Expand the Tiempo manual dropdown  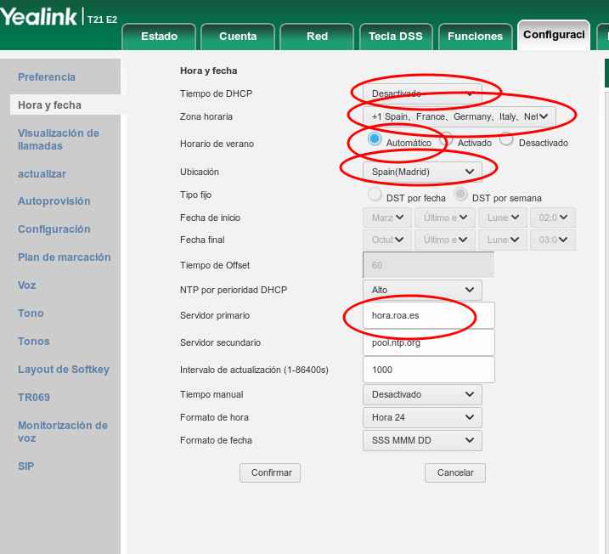(422, 395)
